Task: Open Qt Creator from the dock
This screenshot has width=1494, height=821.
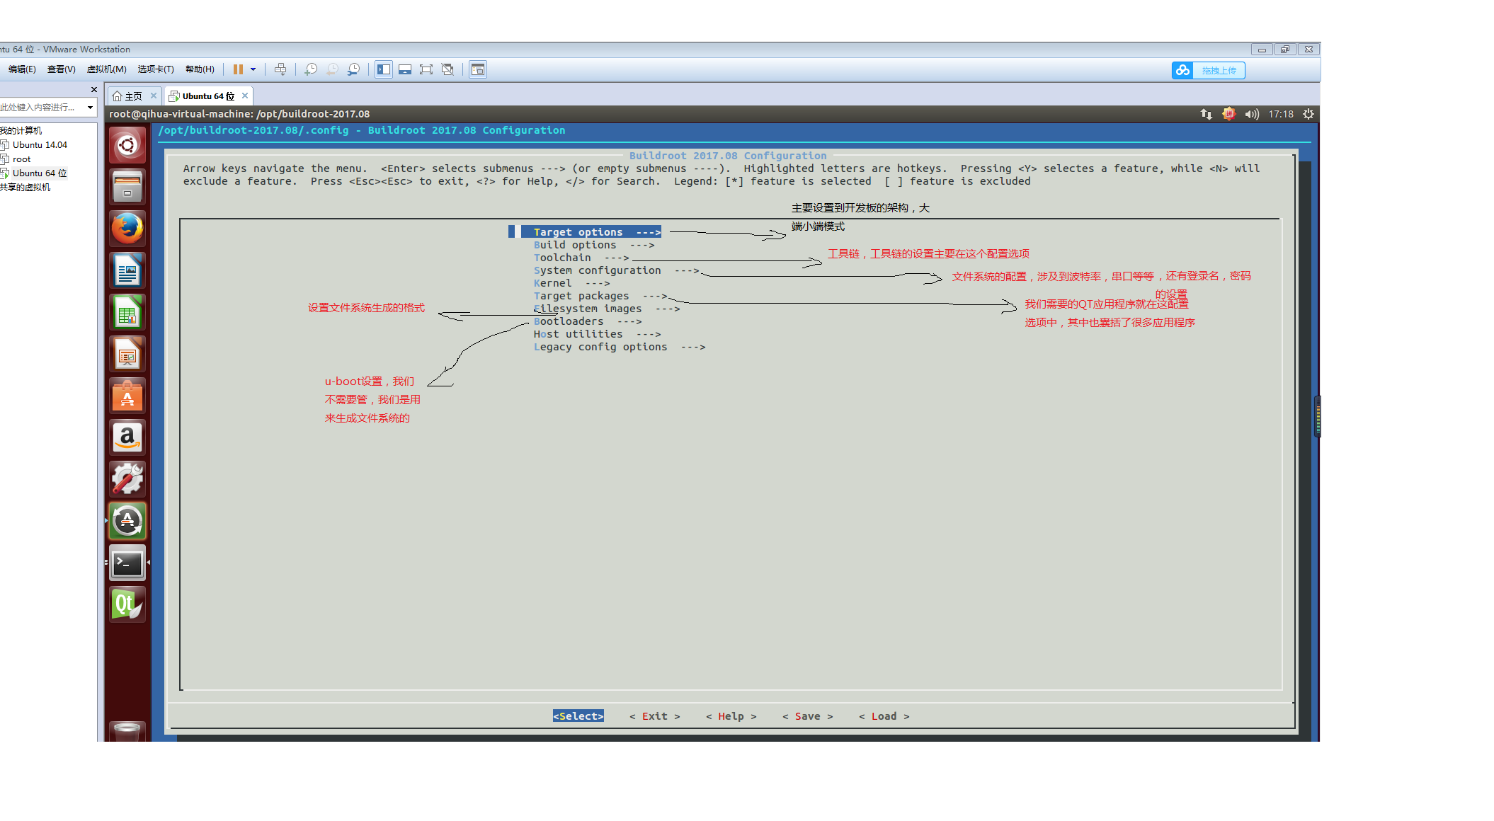Action: [x=127, y=605]
